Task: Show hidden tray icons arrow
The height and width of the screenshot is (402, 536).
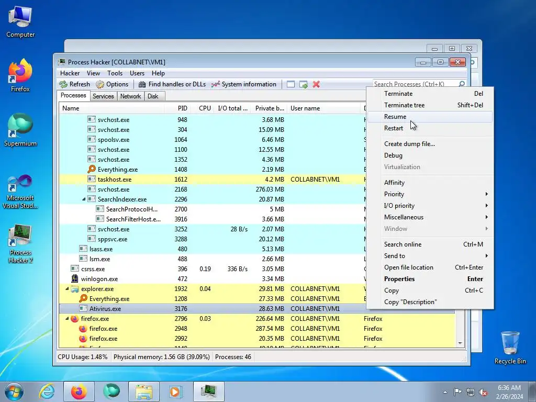Action: [x=445, y=392]
